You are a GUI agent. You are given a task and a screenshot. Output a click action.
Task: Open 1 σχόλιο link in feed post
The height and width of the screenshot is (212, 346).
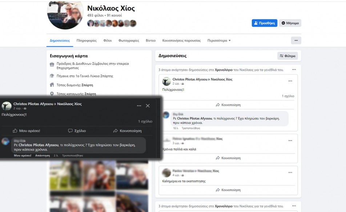288,96
